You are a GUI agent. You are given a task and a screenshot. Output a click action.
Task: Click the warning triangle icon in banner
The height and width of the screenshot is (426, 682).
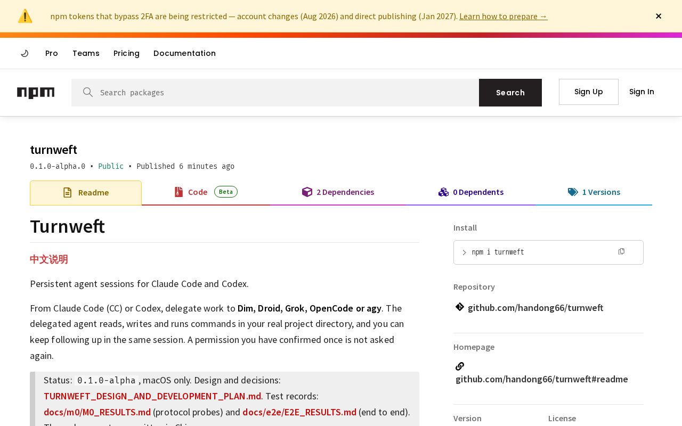[25, 16]
